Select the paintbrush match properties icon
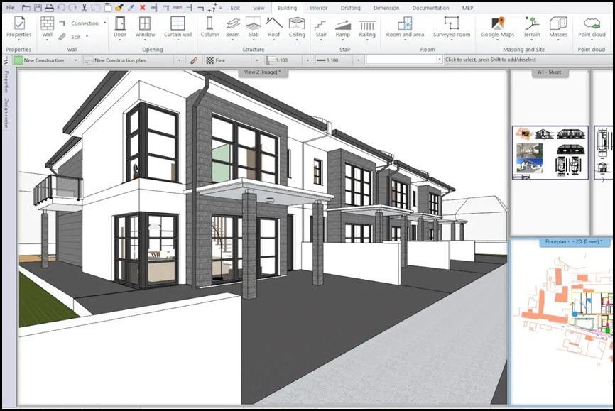Viewport: 615px width, 411px height. (119, 7)
